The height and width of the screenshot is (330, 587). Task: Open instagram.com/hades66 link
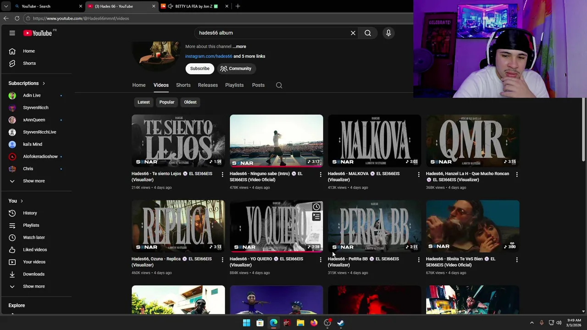tap(209, 56)
